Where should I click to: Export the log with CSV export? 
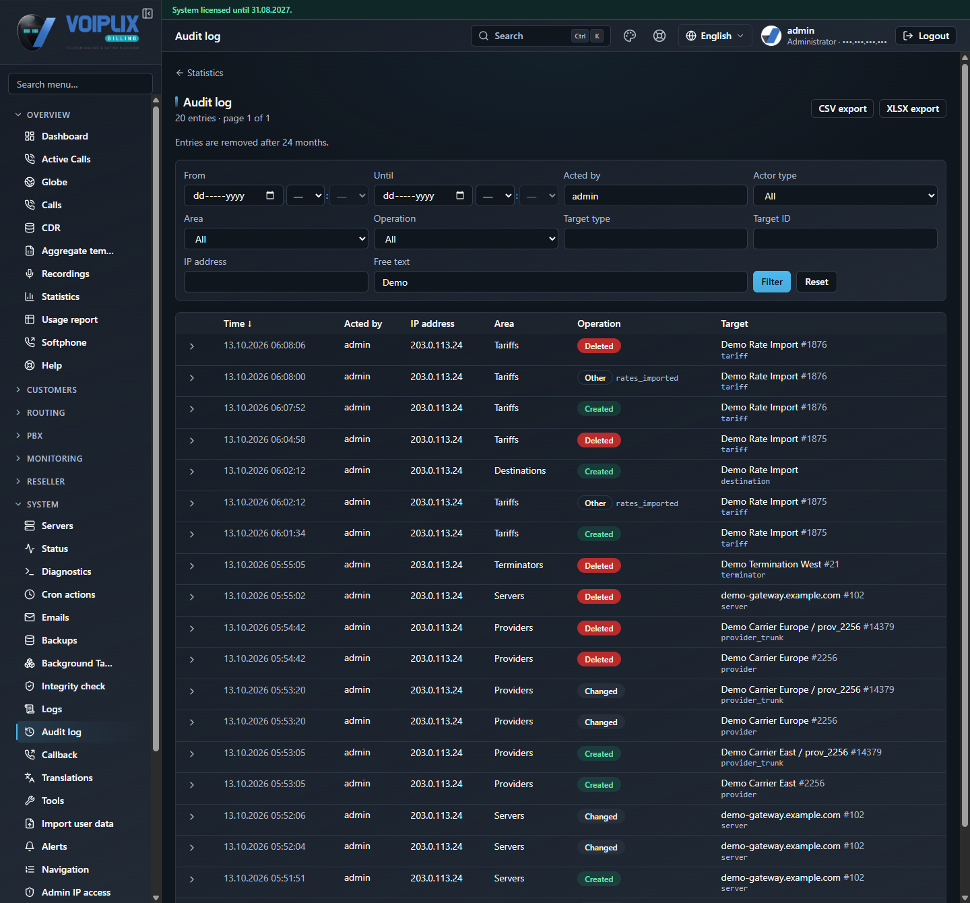[x=842, y=108]
